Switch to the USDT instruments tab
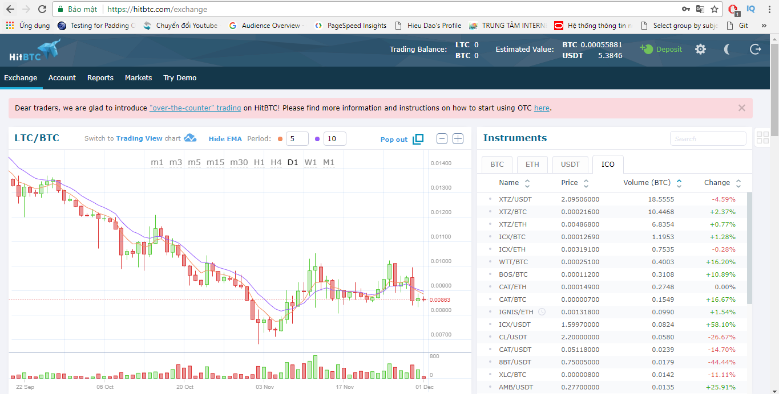This screenshot has width=779, height=394. point(570,164)
